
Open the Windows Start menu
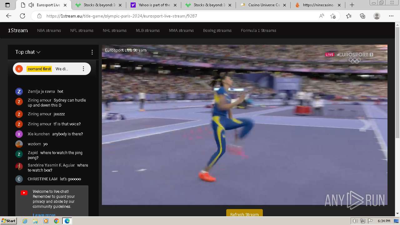(8, 221)
